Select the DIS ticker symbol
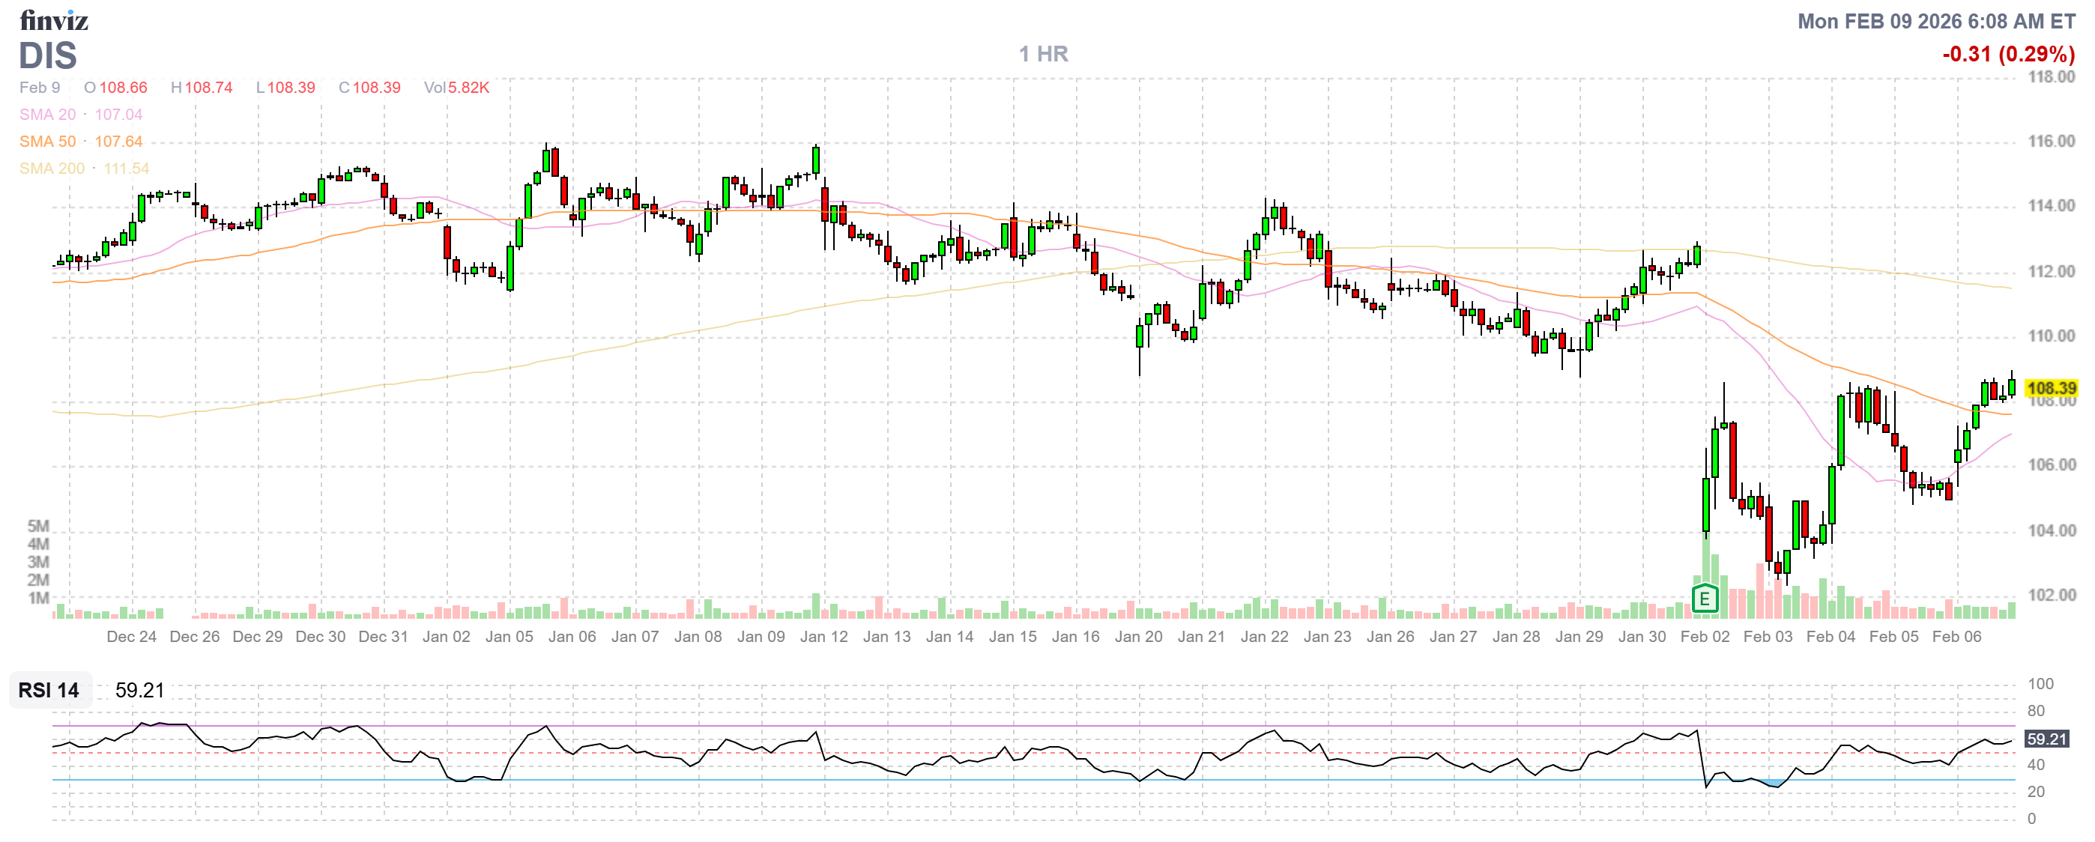Viewport: 2095px width, 842px height. [48, 56]
